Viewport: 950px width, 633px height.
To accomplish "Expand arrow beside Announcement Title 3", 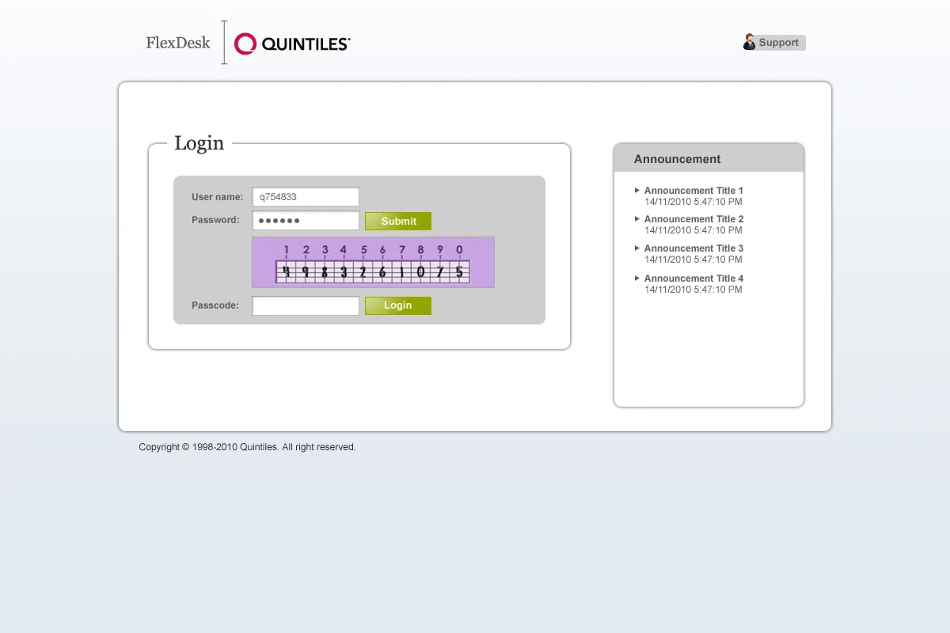I will click(x=637, y=248).
